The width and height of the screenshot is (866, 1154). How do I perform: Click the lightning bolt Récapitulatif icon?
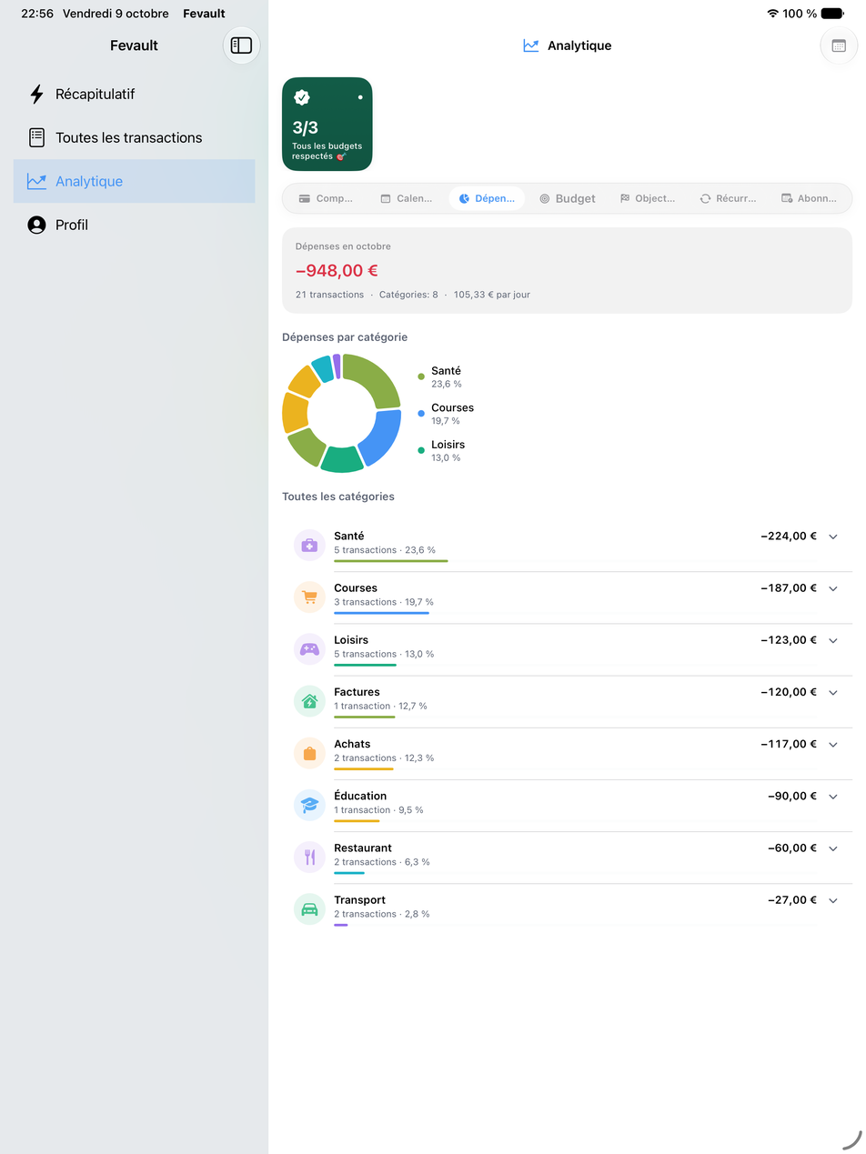[36, 94]
